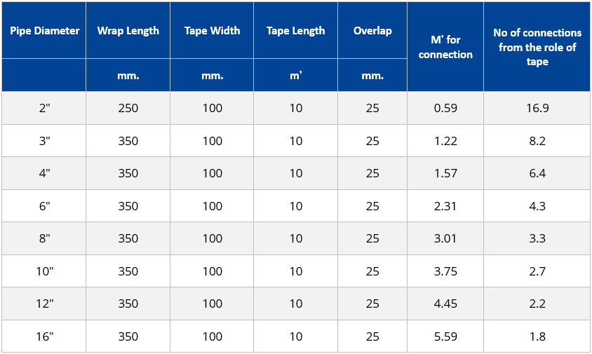Viewport: 592px width, 354px height.
Task: Click the 250 wrap length value
Action: [128, 108]
